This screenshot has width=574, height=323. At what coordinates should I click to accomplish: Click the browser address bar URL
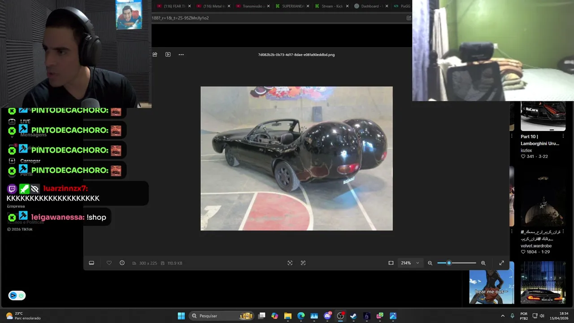tap(180, 18)
